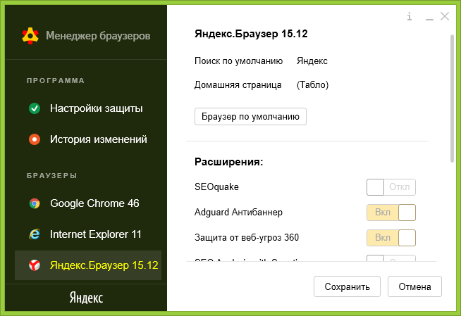Select Яндекс.Браузер 15.12 in sidebar
Image resolution: width=461 pixels, height=316 pixels.
pos(88,265)
